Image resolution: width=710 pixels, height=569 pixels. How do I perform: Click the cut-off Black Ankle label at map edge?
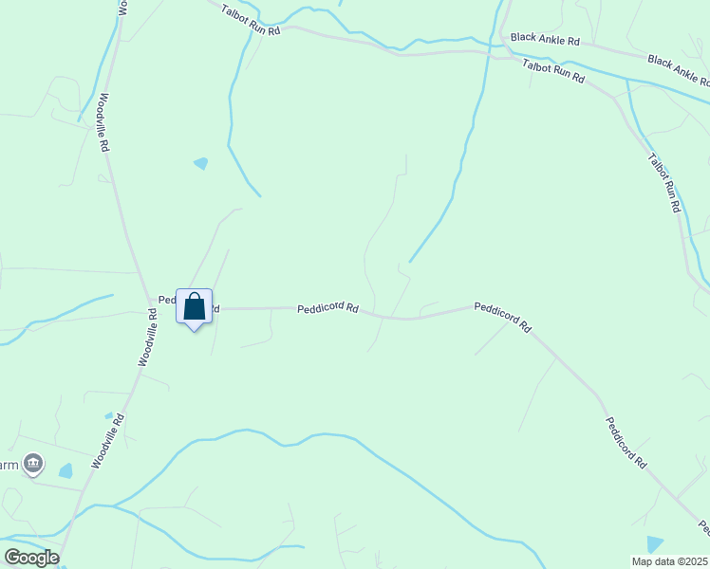tap(679, 70)
